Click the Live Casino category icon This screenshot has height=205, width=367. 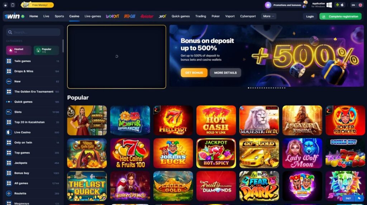tap(9, 132)
